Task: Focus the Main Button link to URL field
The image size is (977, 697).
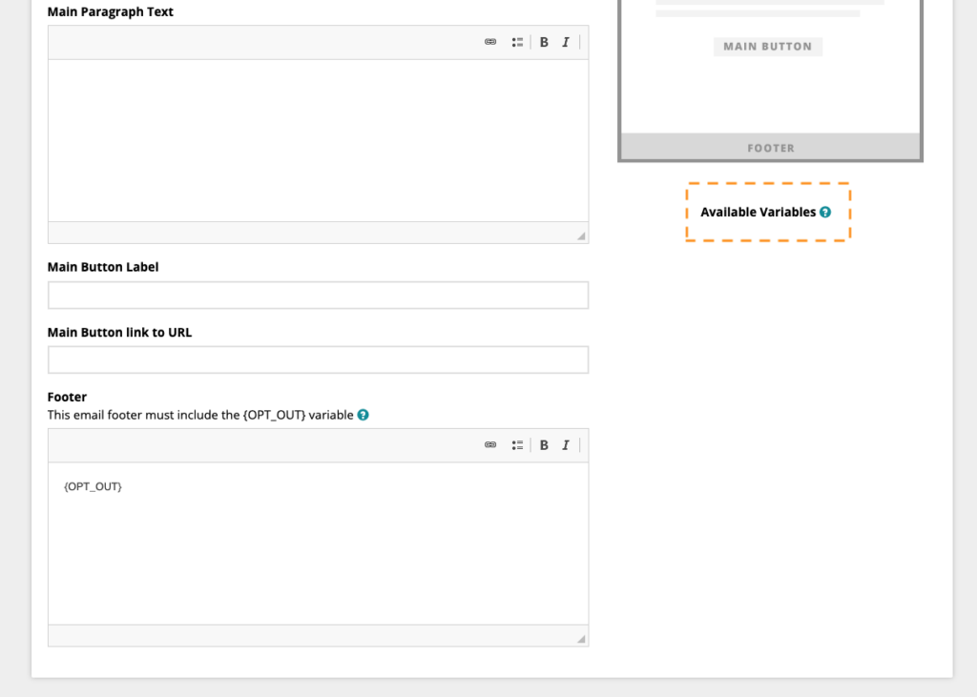Action: click(319, 360)
